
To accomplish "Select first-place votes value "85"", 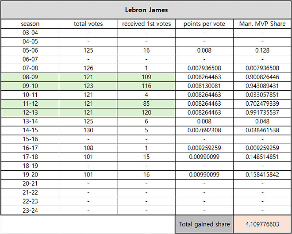I will (x=146, y=104).
